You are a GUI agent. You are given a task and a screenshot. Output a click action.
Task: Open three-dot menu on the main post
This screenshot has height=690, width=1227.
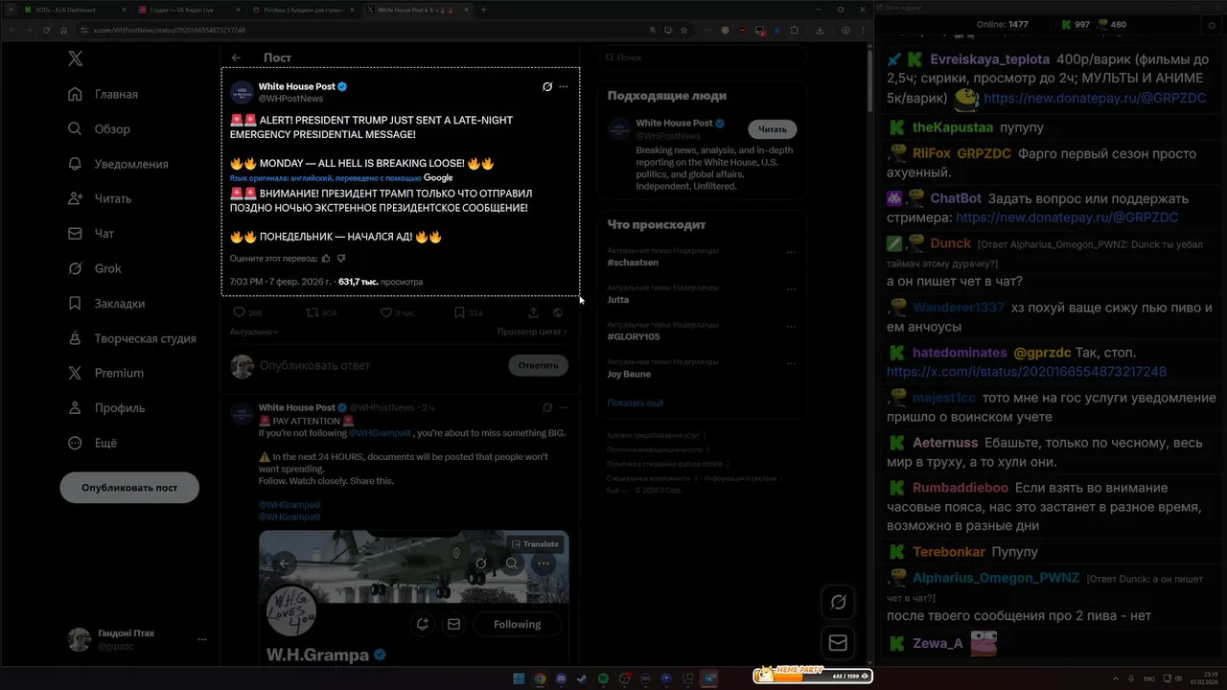tap(564, 86)
